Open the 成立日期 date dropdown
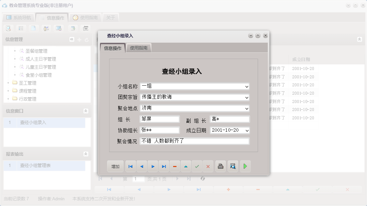The width and height of the screenshot is (367, 206). (247, 130)
